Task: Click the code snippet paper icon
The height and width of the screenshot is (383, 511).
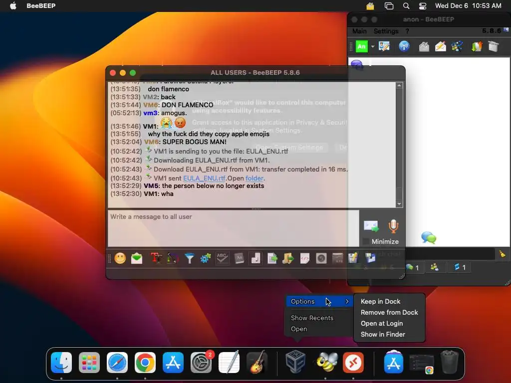Action: click(305, 259)
